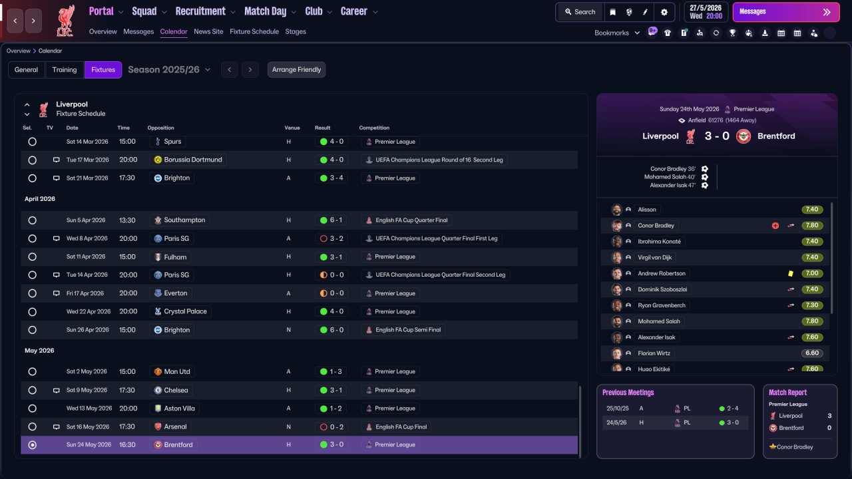This screenshot has height=479, width=852.
Task: Select the Southampton fixture radio button
Action: click(x=32, y=220)
